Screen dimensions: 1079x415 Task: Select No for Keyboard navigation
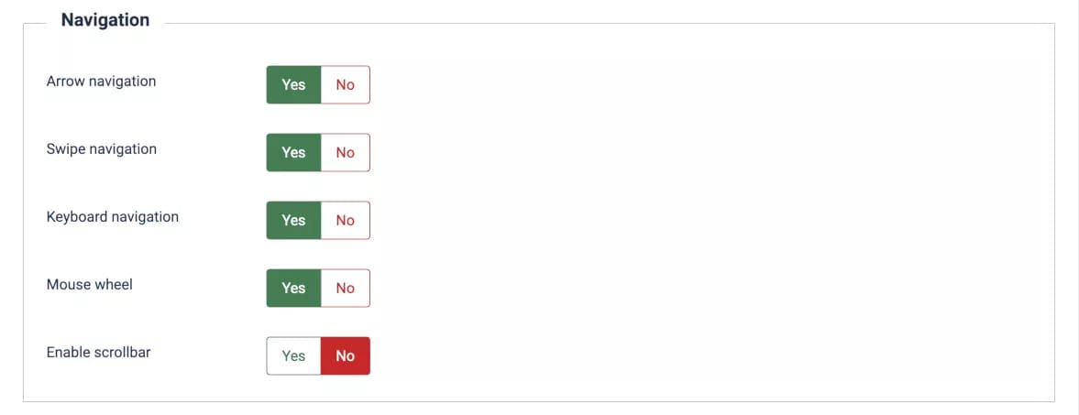pyautogui.click(x=345, y=220)
